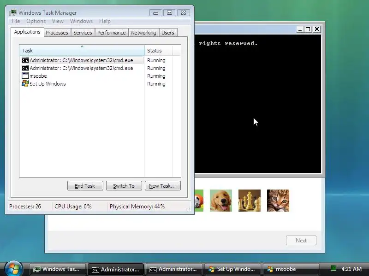The width and height of the screenshot is (369, 276).
Task: Click the Running status of the msoobe row
Action: [x=156, y=76]
